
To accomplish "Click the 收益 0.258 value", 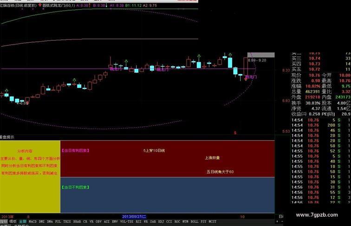I will (x=314, y=114).
